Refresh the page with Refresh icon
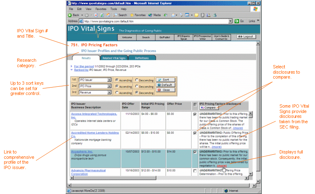 pyautogui.click(x=102, y=15)
